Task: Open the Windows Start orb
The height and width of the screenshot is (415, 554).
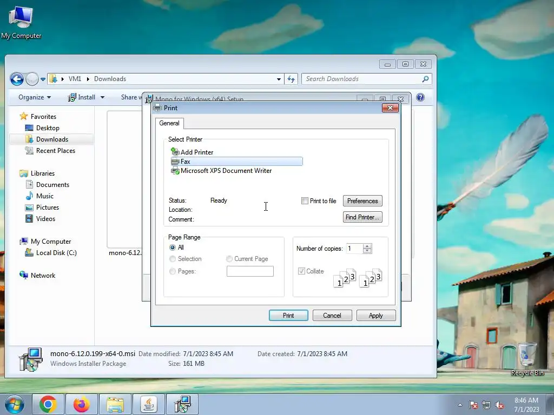Action: (x=15, y=405)
